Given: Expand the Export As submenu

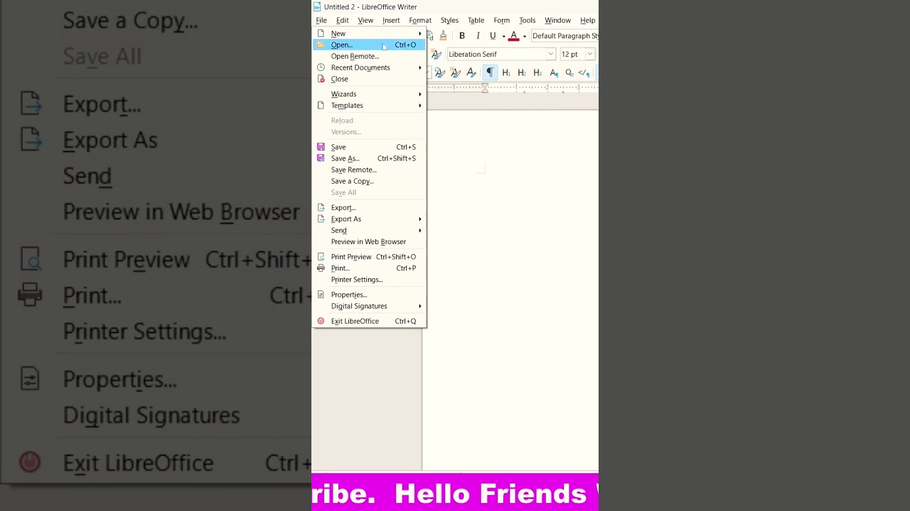Looking at the screenshot, I should click(x=369, y=219).
